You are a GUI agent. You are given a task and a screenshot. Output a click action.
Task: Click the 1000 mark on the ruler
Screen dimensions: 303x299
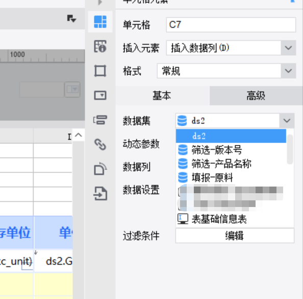[x=17, y=55]
